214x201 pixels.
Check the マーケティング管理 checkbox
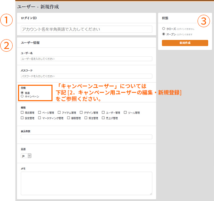(x=40, y=118)
